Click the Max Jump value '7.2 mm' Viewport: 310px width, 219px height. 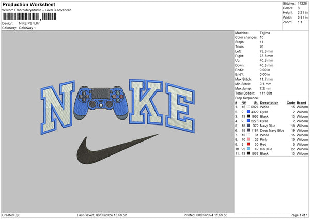(x=266, y=88)
